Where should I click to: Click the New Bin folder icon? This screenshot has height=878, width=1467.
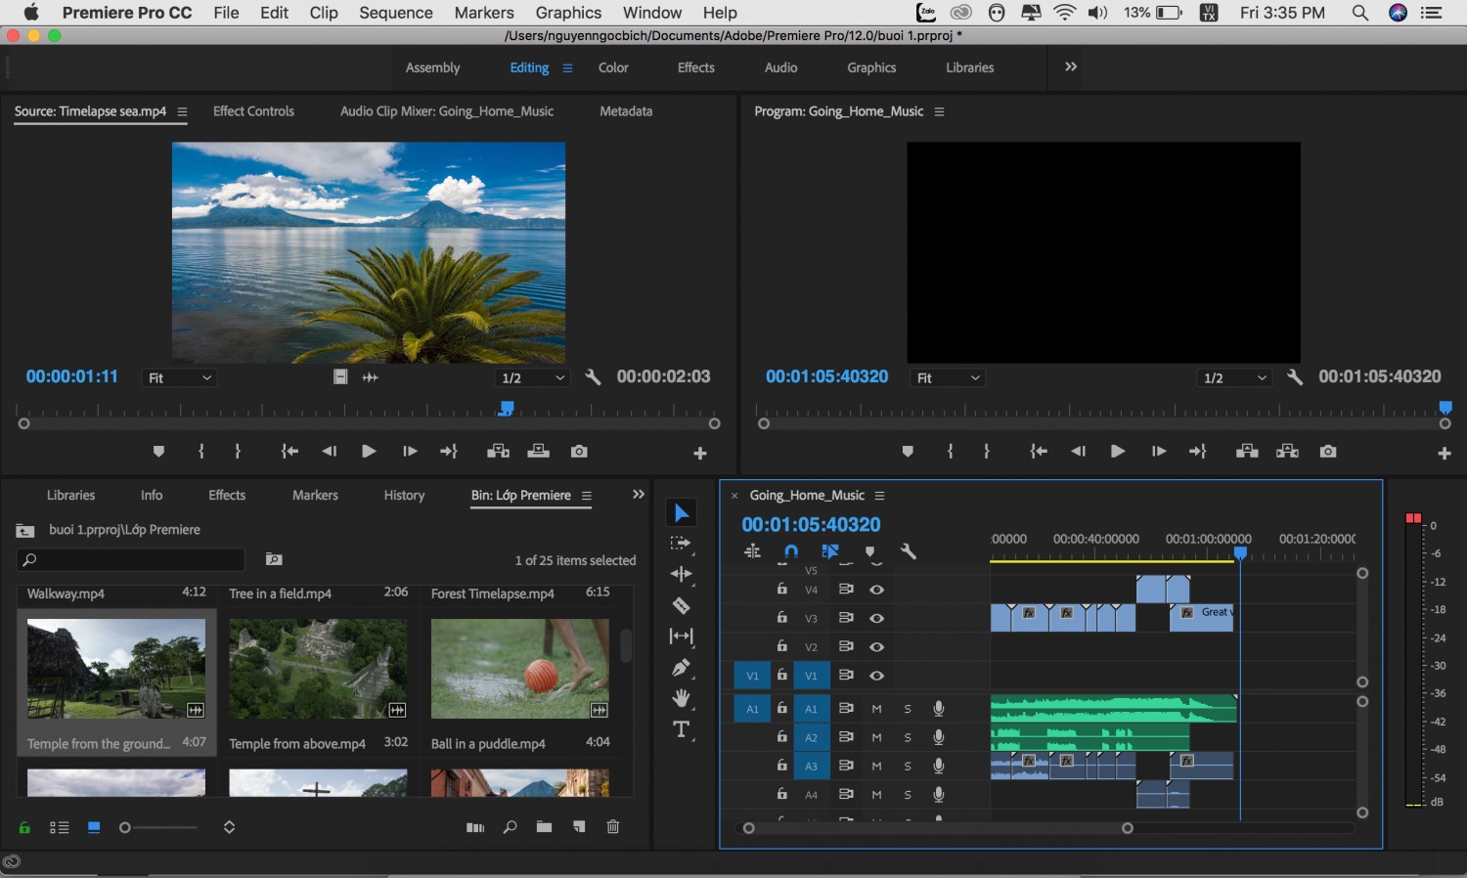pyautogui.click(x=544, y=827)
